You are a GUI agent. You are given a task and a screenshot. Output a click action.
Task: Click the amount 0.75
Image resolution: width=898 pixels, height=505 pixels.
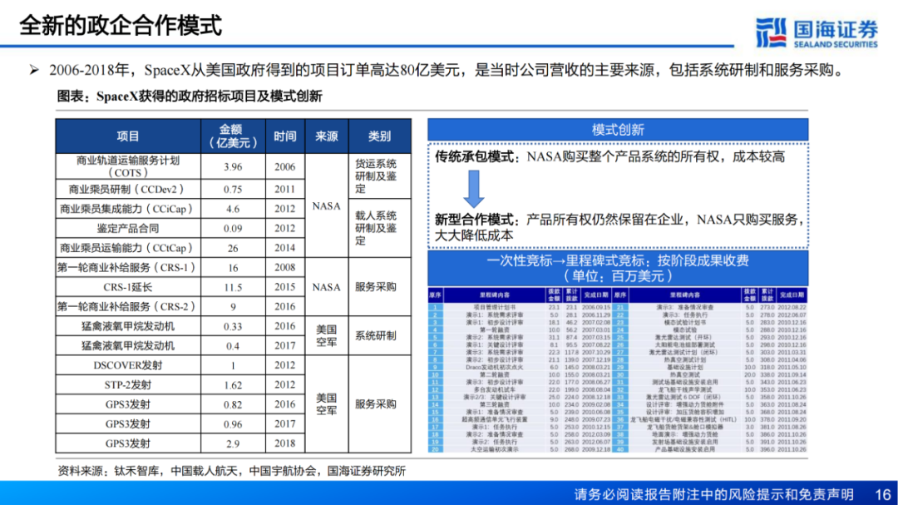(233, 189)
